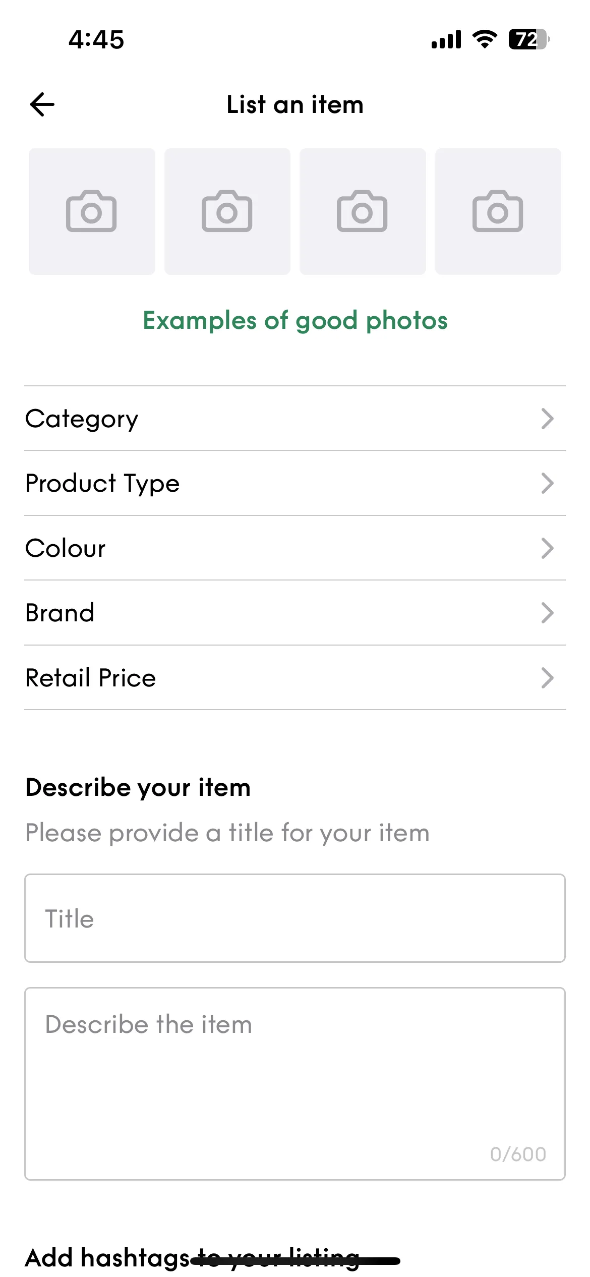Open Examples of good photos link
The image size is (590, 1277).
(x=295, y=321)
